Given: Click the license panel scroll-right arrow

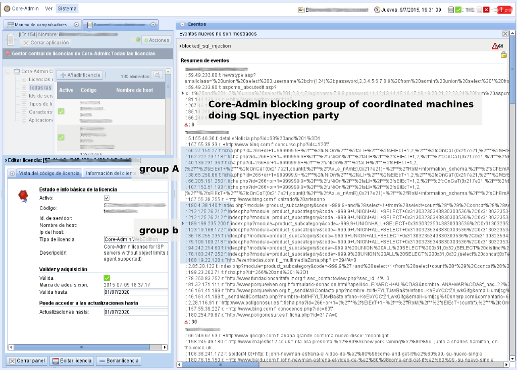Looking at the screenshot, I should 165,347.
